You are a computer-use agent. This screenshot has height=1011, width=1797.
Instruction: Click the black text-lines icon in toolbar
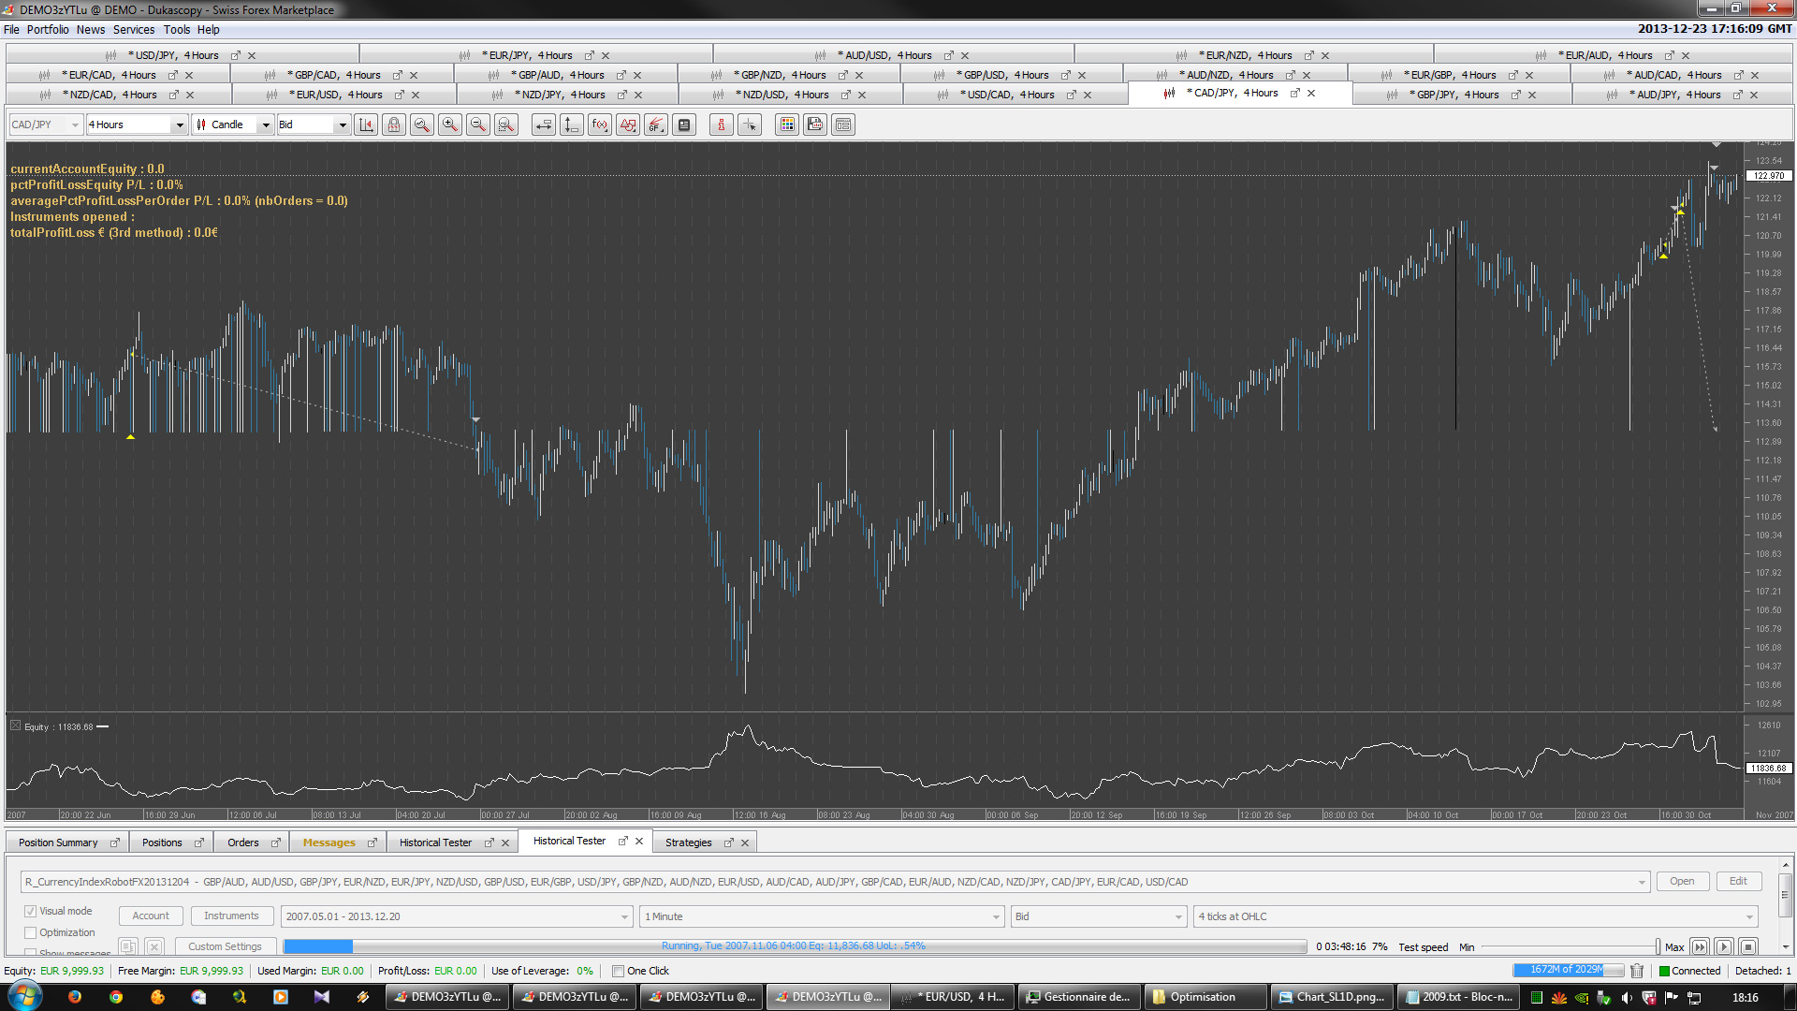point(684,125)
